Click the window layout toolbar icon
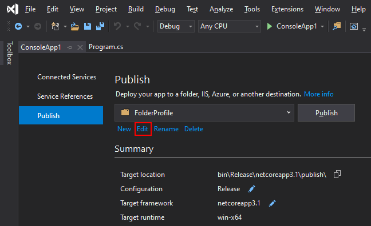The height and width of the screenshot is (226, 371). pyautogui.click(x=354, y=26)
